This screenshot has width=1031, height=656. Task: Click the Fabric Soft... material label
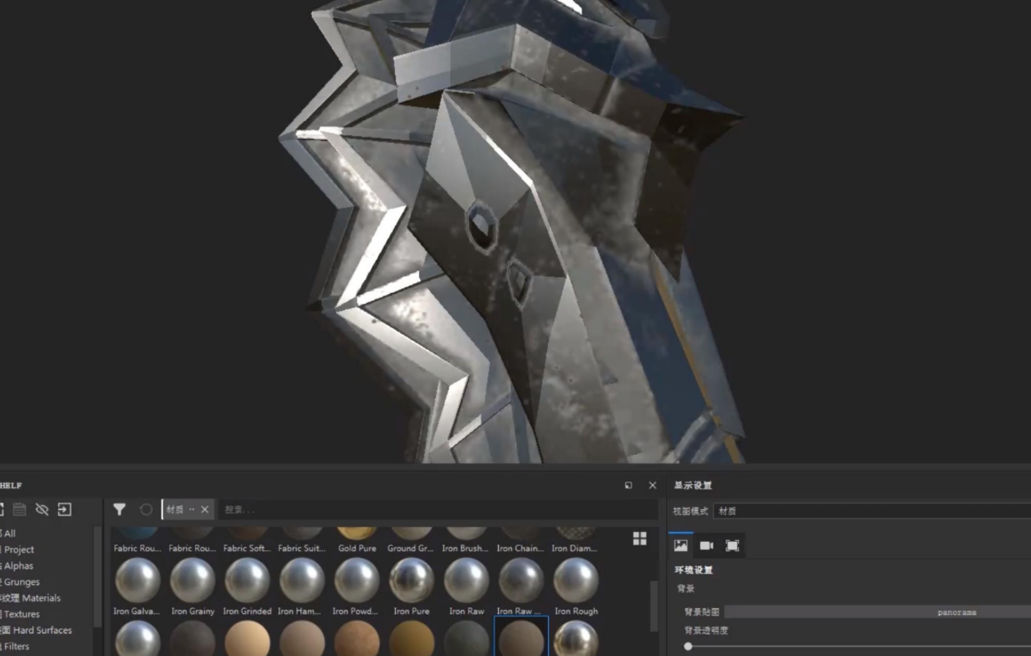[x=247, y=548]
